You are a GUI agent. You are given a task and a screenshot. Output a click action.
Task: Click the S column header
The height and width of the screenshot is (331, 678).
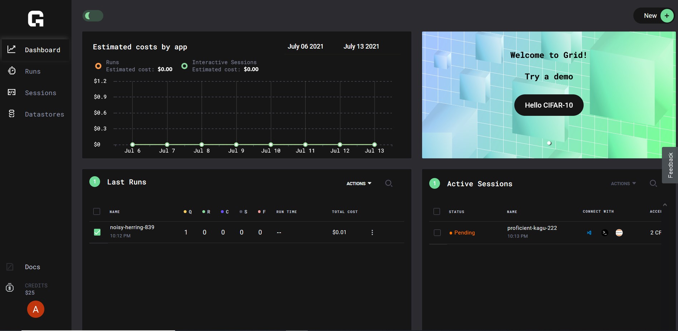tap(243, 212)
